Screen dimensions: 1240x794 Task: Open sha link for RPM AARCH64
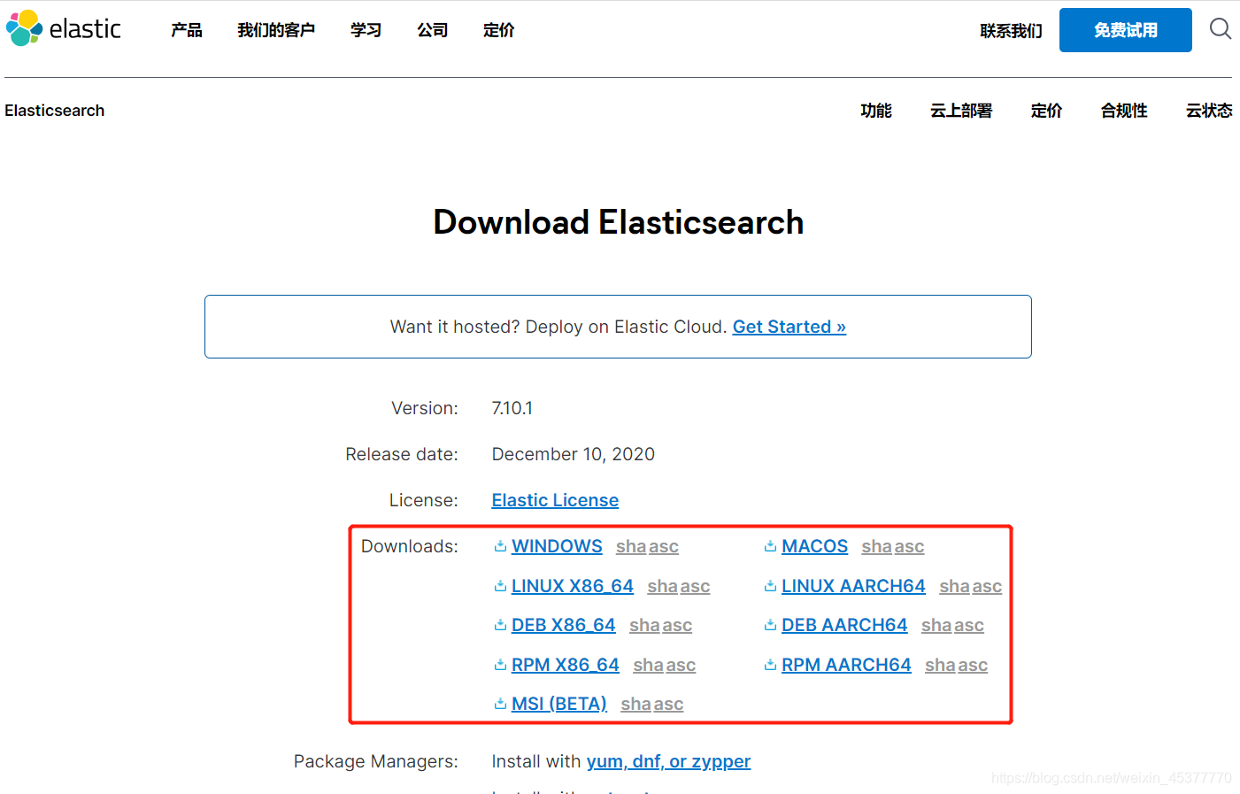(x=940, y=666)
